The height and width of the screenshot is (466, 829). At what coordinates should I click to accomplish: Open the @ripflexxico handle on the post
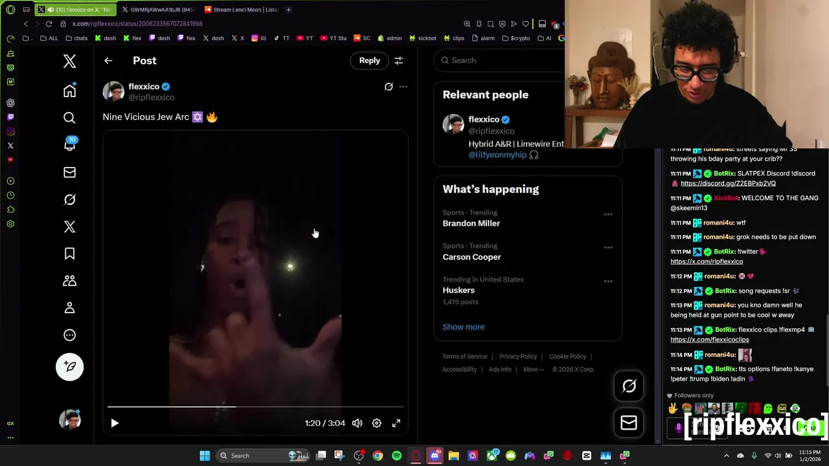(152, 97)
